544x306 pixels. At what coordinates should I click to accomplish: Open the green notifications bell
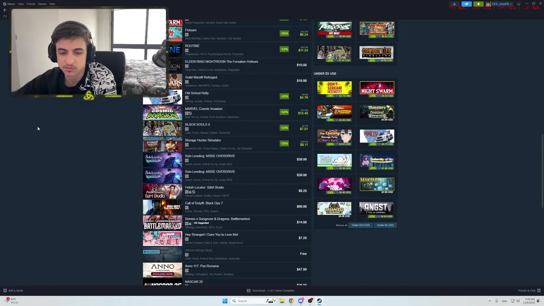tap(478, 4)
